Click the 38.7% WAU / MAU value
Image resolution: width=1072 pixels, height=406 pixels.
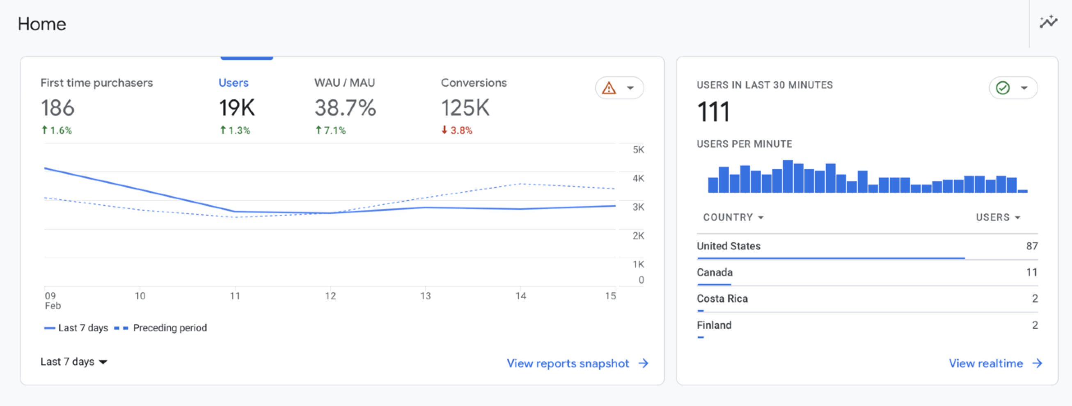(x=345, y=108)
